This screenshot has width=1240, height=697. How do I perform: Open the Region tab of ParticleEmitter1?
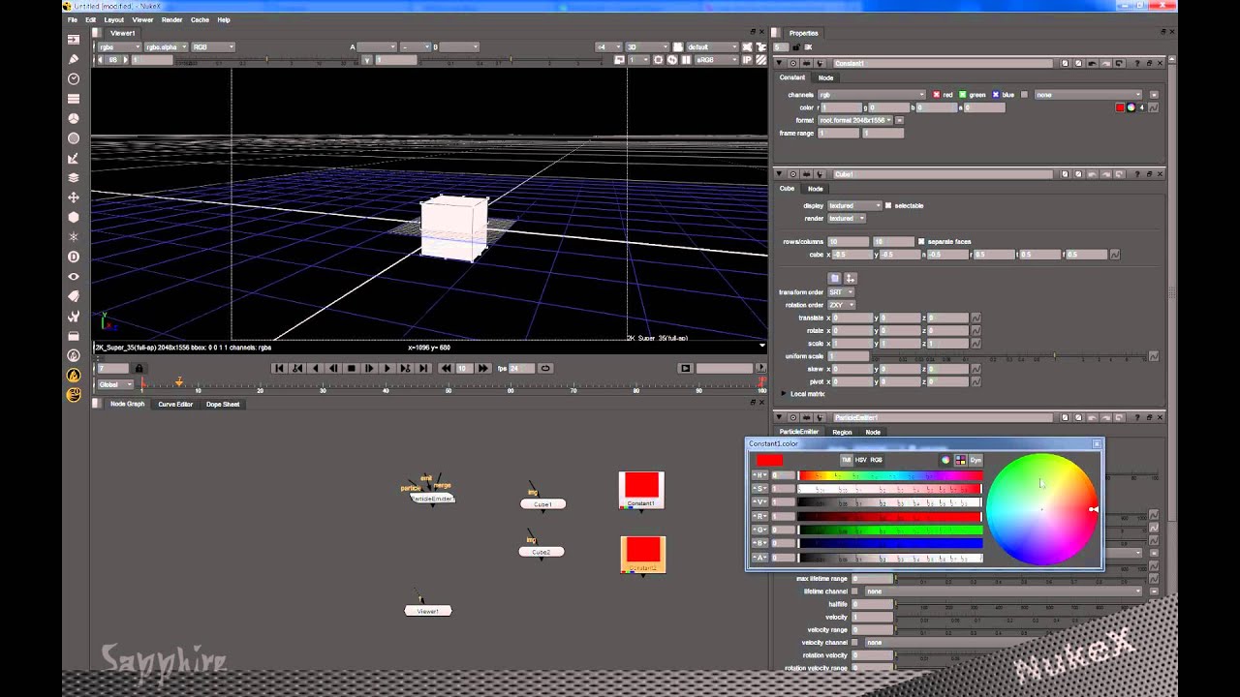842,432
